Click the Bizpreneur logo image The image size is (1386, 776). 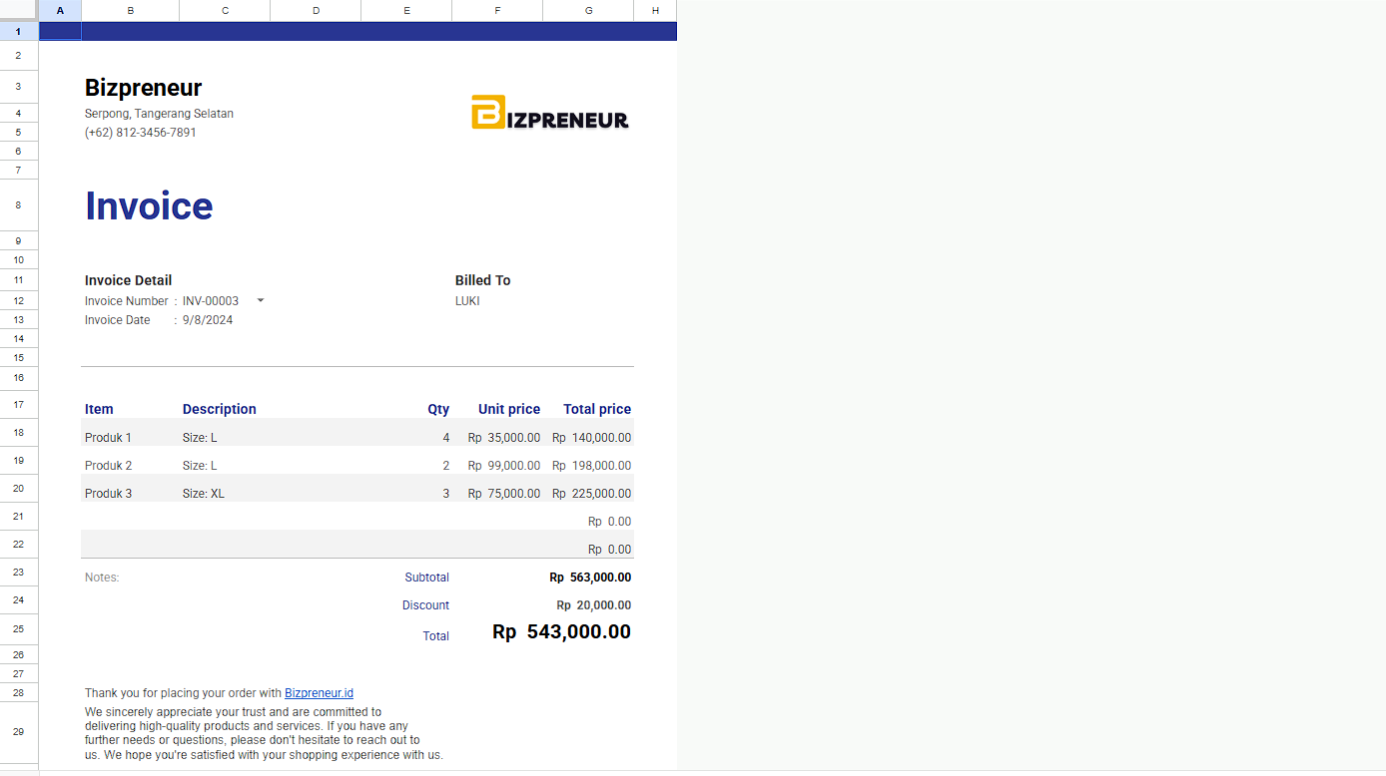[x=550, y=113]
